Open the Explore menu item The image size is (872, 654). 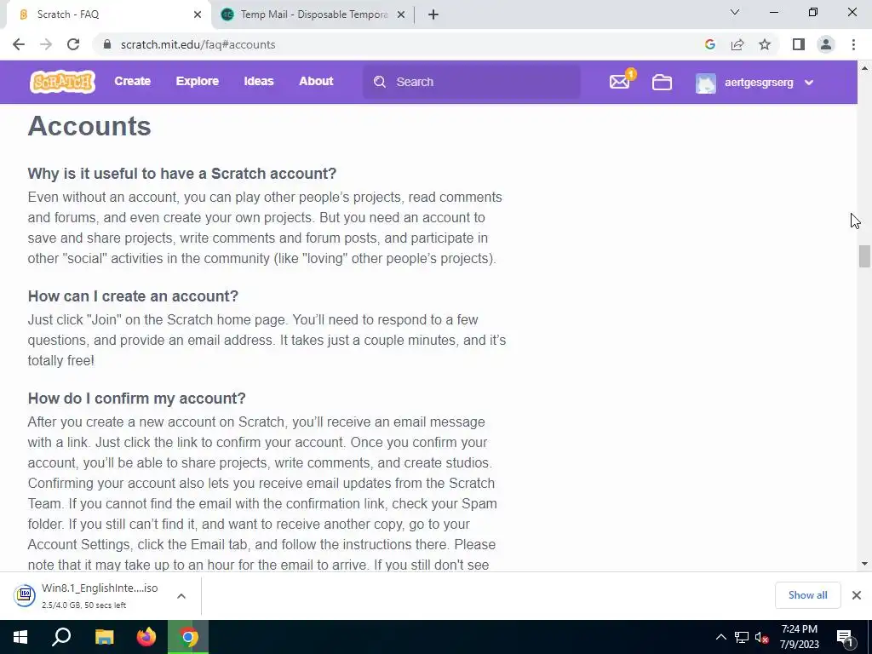pyautogui.click(x=198, y=81)
